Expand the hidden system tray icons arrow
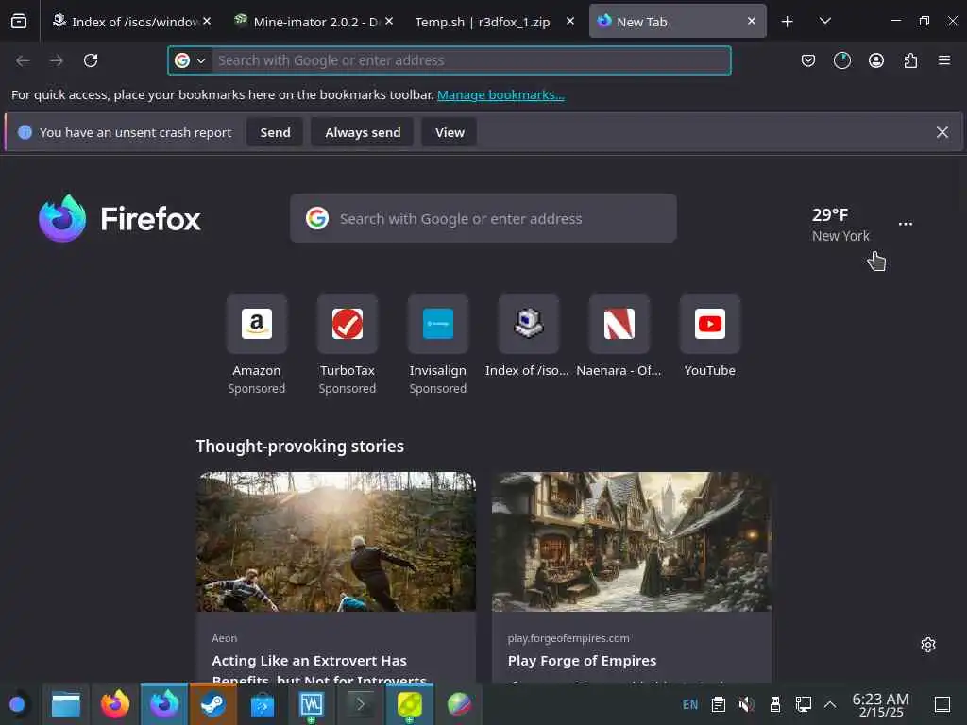The height and width of the screenshot is (725, 967). [x=830, y=704]
